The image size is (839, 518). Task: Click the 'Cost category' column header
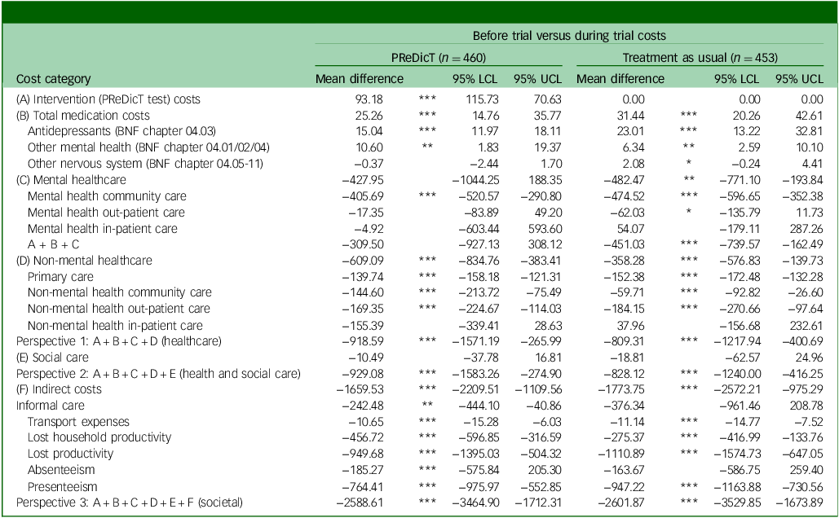[x=54, y=79]
